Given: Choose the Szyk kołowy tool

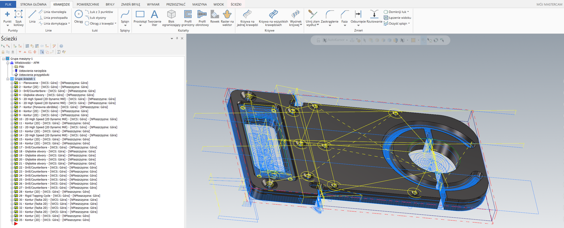Looking at the screenshot, I should (19, 18).
